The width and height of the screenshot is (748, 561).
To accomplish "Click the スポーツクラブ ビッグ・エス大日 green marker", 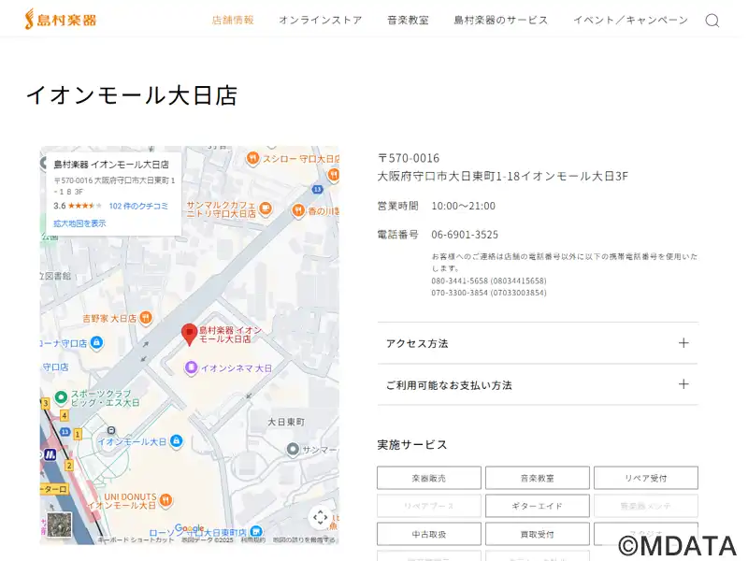I will click(61, 396).
